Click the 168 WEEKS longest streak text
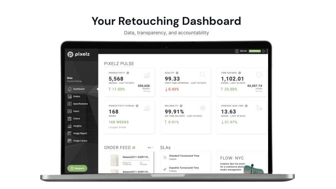The width and height of the screenshot is (336, 189). pyautogui.click(x=119, y=122)
